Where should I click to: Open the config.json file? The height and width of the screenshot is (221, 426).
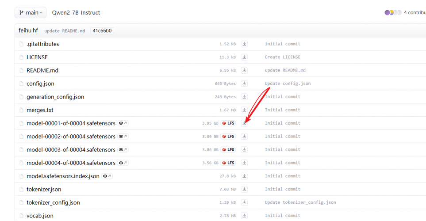(x=40, y=84)
